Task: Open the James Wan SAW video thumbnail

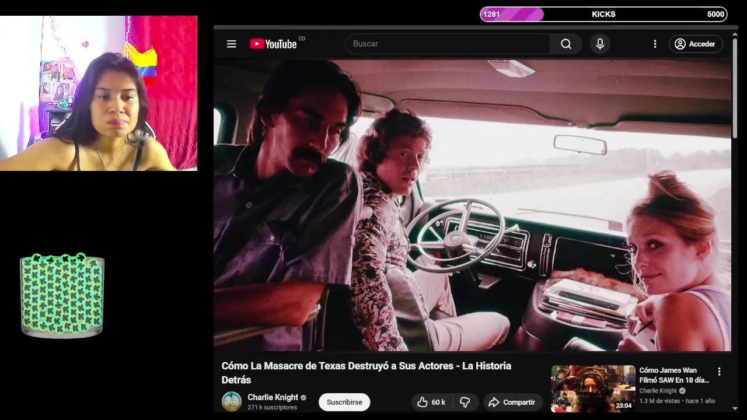Action: tap(593, 388)
